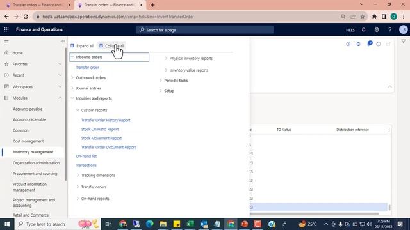Expand the Setup group
The height and width of the screenshot is (230, 410).
pos(161,91)
